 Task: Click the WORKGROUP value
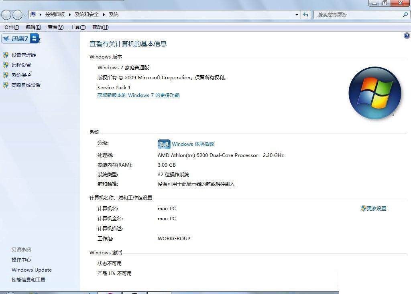point(174,239)
